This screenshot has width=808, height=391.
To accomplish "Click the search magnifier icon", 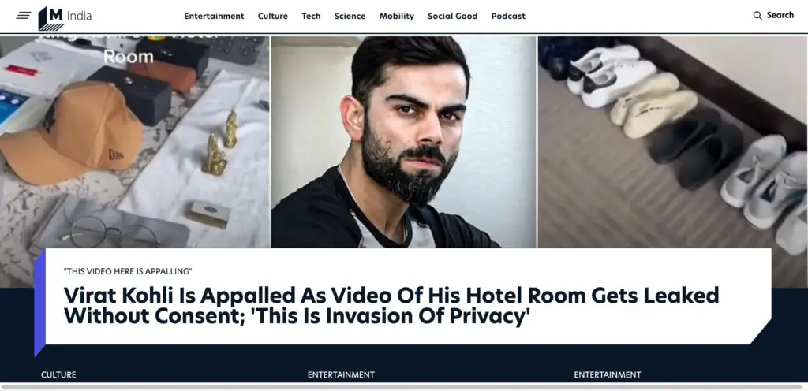I will (757, 16).
